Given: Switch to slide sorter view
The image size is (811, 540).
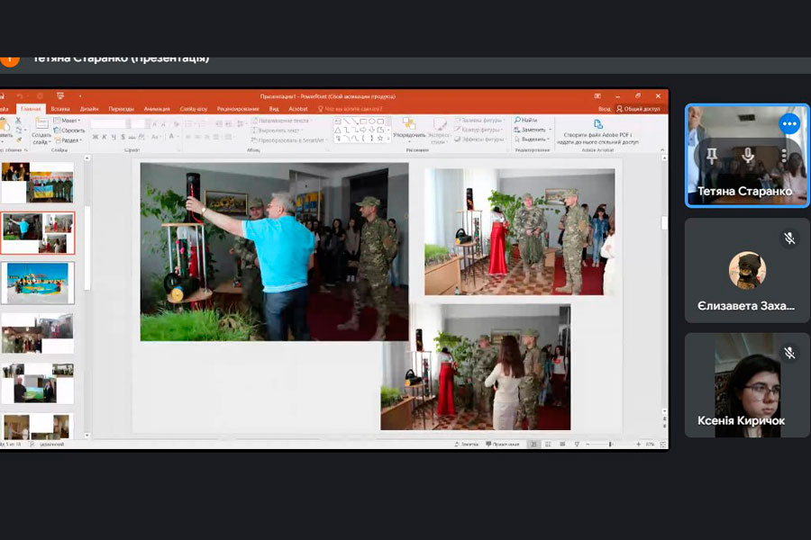Looking at the screenshot, I should 547,444.
